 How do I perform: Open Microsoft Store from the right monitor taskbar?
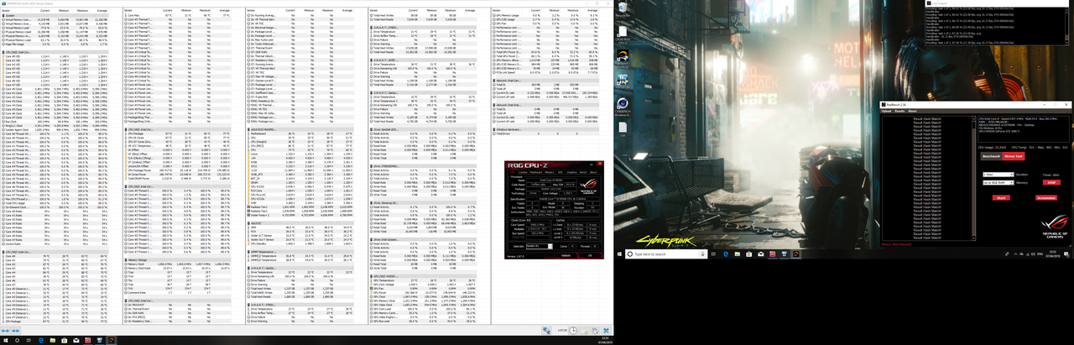click(x=748, y=254)
